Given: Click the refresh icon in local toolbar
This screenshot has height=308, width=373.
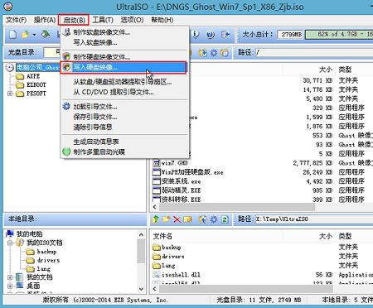Looking at the screenshot, I should point(225,219).
